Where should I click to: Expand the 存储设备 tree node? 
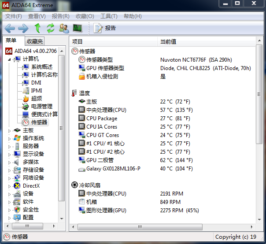[x=9, y=170]
